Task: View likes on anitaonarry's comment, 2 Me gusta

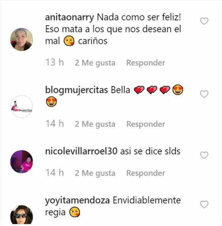Action: point(95,63)
